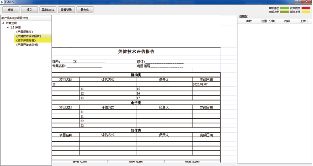Maximize the report with 最大化 button

click(85, 10)
